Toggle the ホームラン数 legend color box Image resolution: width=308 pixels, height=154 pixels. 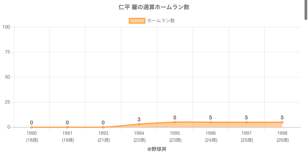137,21
